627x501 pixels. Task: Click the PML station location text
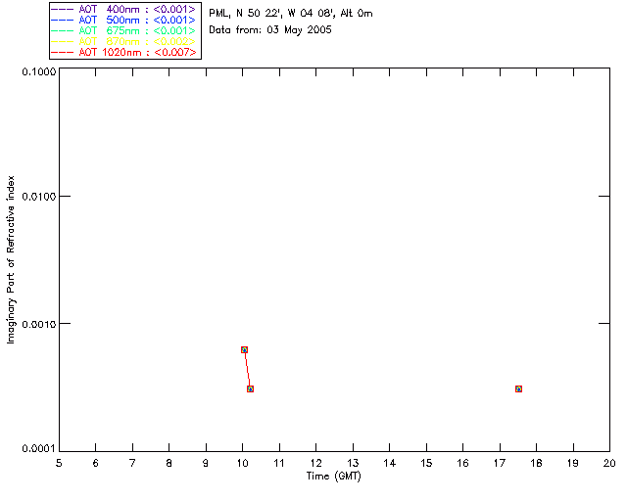pyautogui.click(x=291, y=14)
